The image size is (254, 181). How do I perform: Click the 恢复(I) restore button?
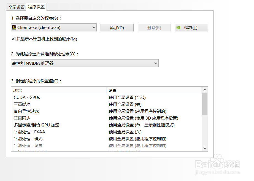pyautogui.click(x=191, y=28)
